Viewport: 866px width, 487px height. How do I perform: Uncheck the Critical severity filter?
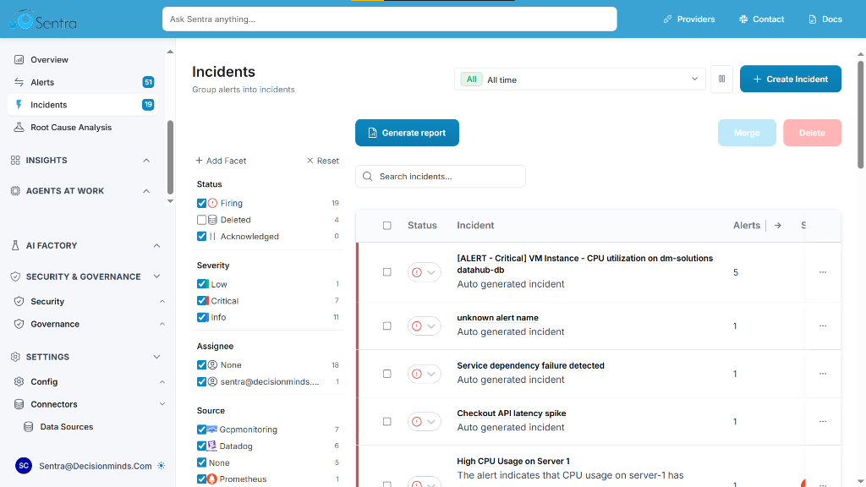(x=201, y=301)
